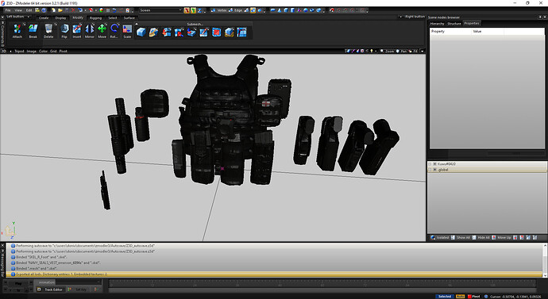Click the Hide All button
The height and width of the screenshot is (299, 548).
(481, 238)
